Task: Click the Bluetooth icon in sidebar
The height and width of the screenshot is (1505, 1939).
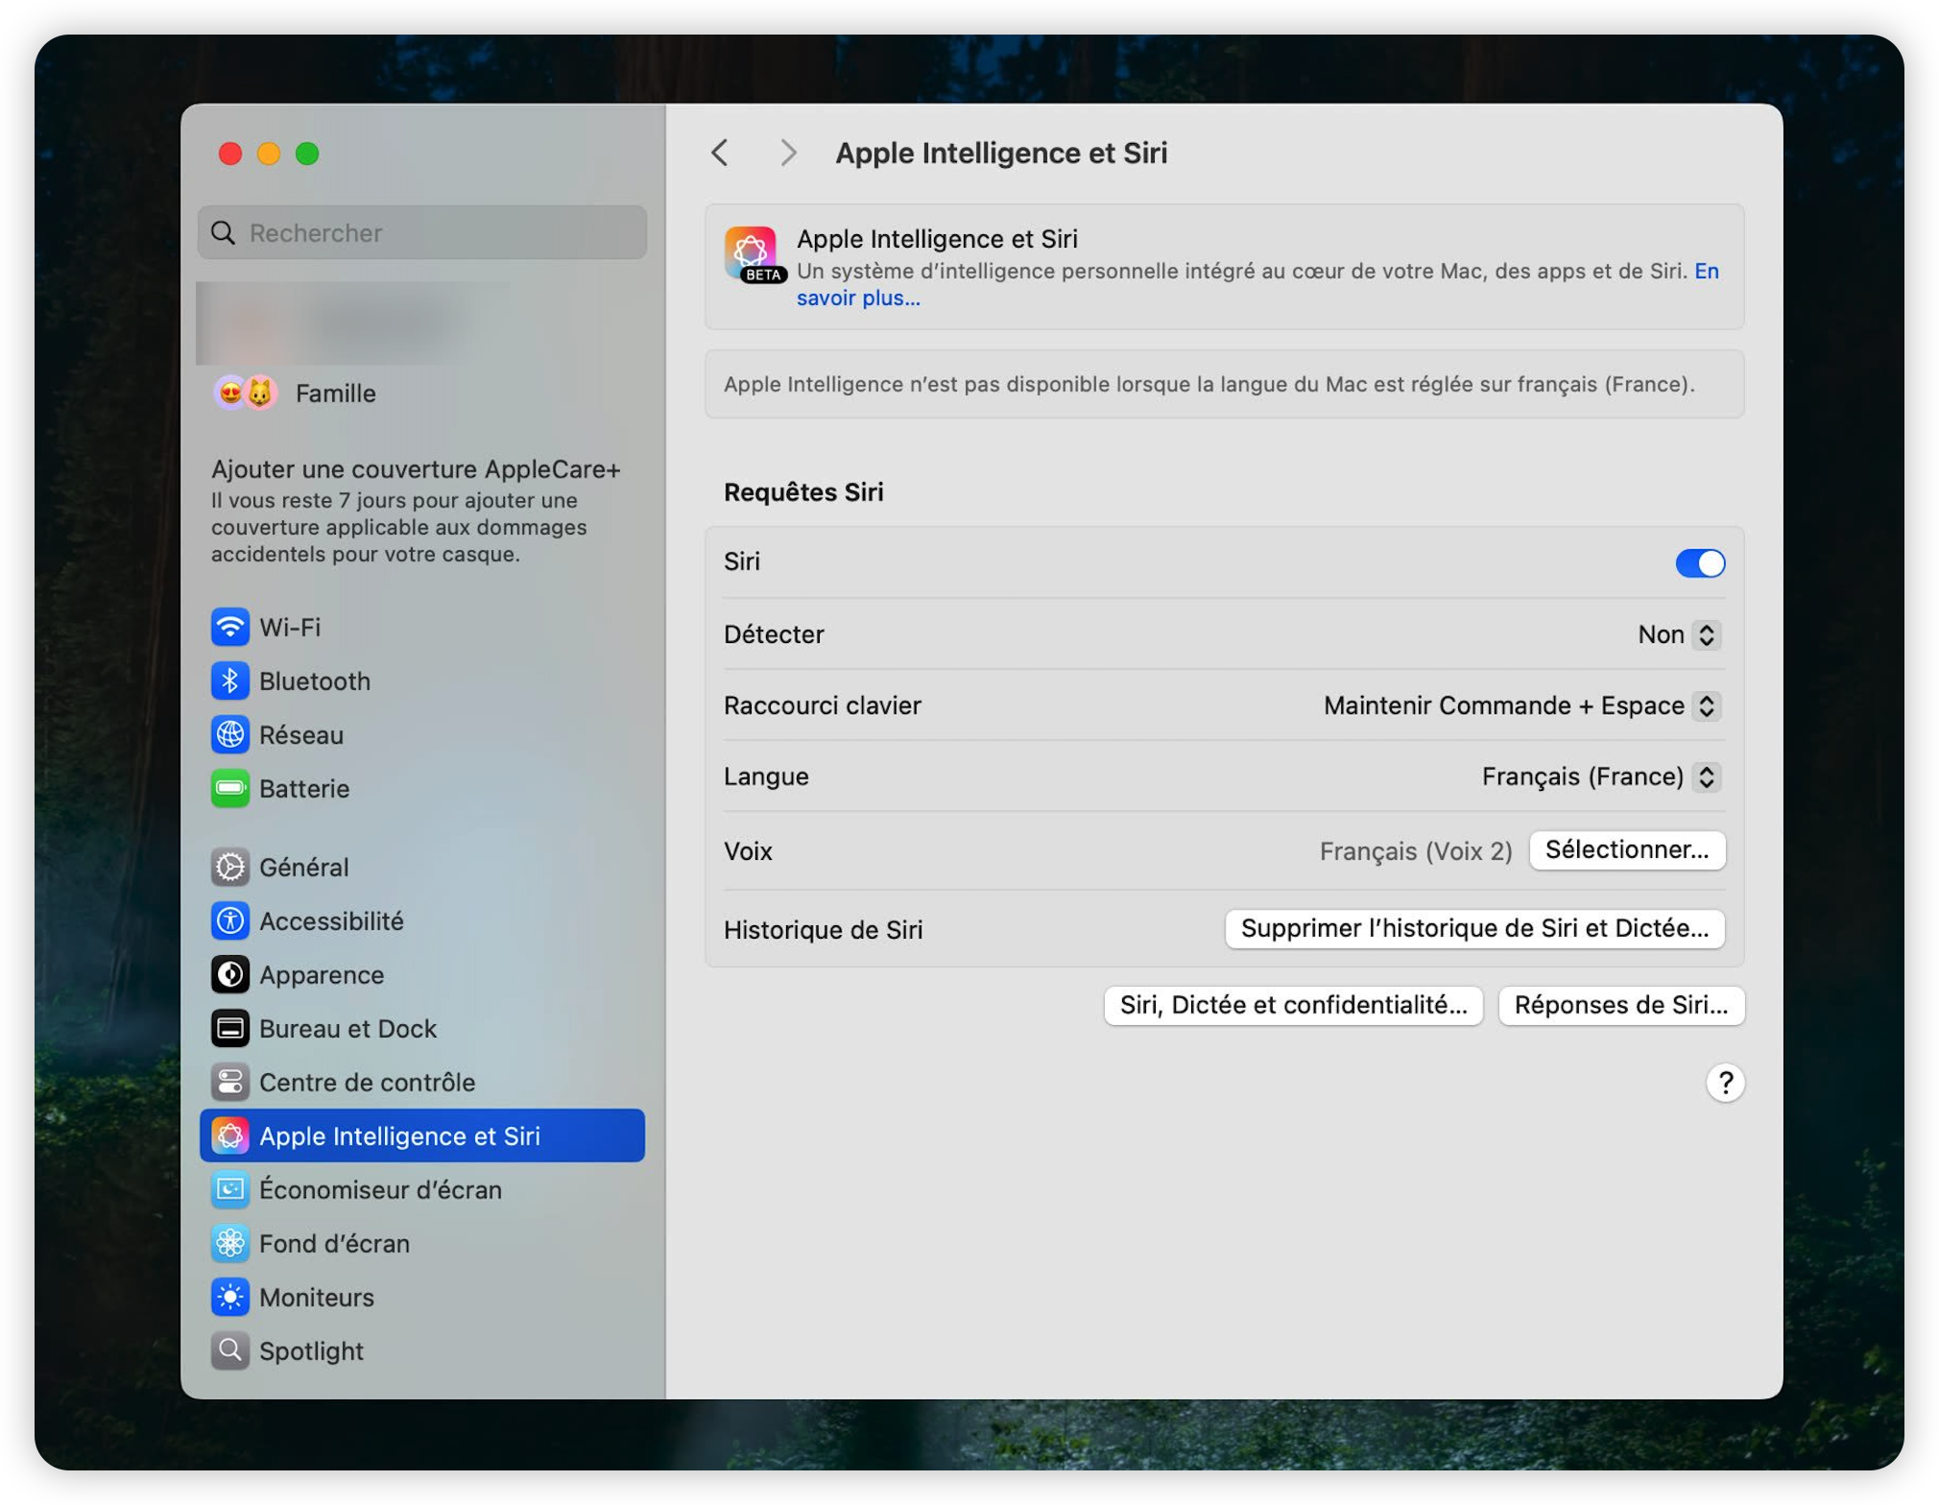Action: pyautogui.click(x=229, y=681)
